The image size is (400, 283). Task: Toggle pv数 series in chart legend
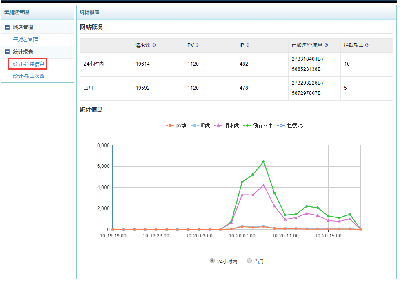pos(176,125)
